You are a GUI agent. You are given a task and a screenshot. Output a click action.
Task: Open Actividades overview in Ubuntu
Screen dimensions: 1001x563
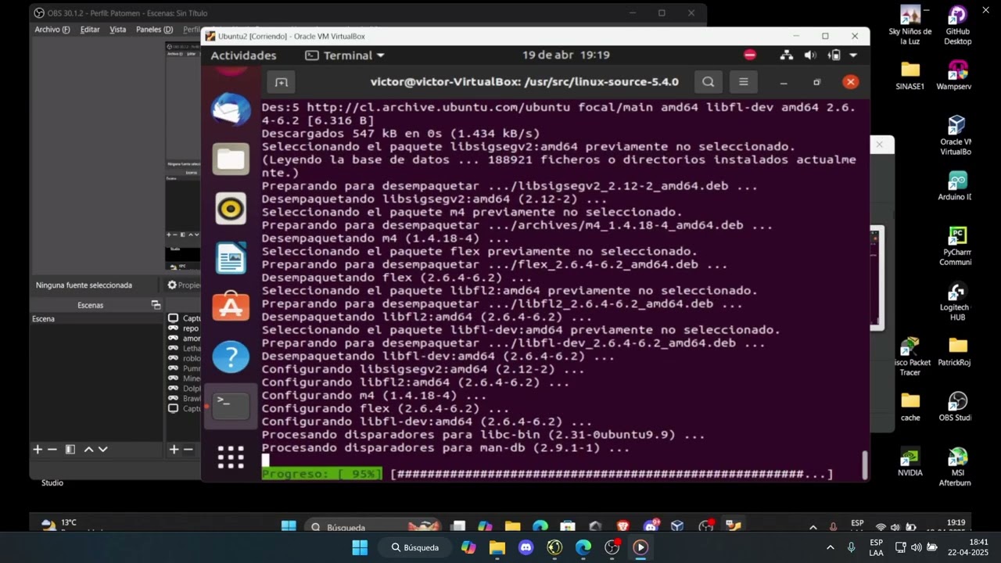243,56
